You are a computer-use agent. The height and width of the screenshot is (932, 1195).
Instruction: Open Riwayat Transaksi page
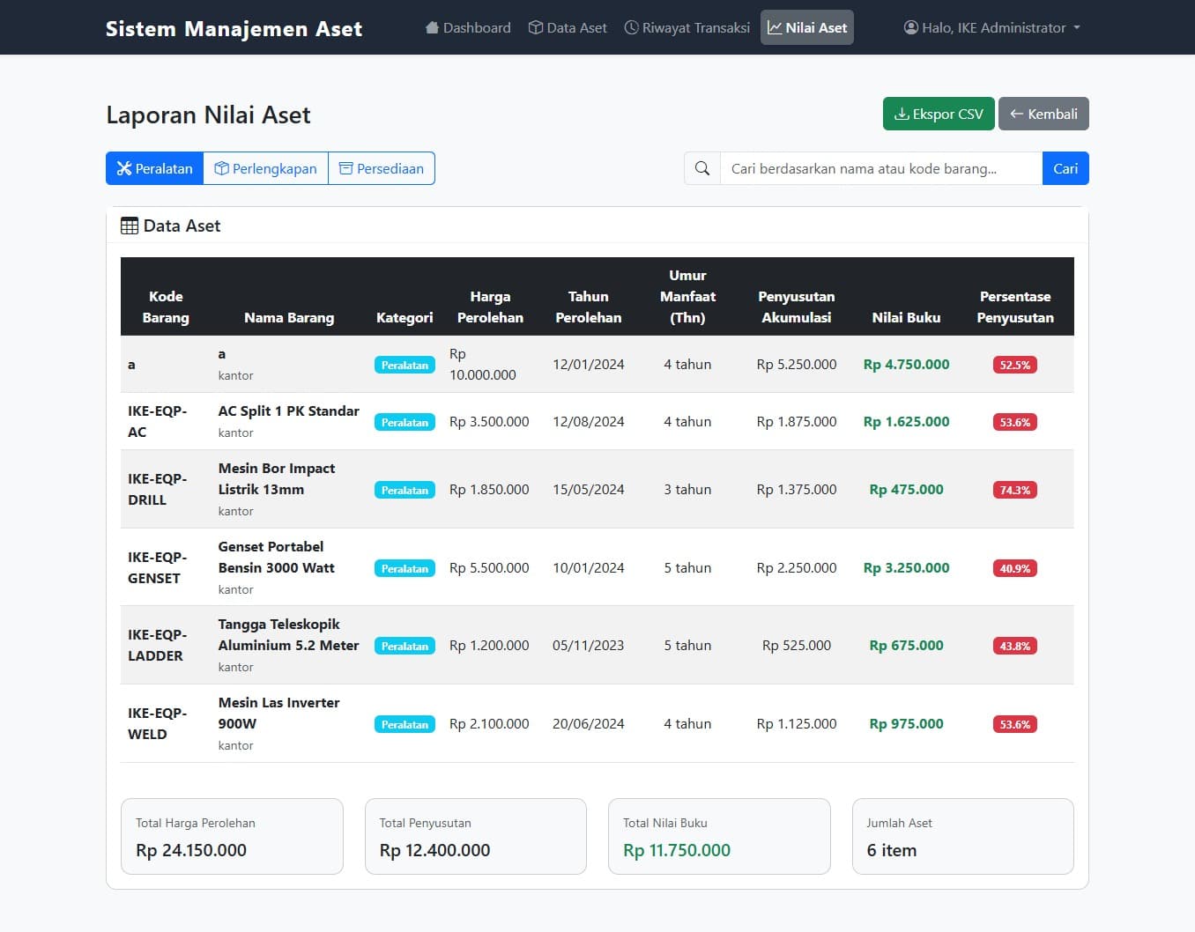click(x=687, y=27)
